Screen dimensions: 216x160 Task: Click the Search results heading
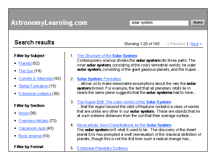[x=34, y=42]
